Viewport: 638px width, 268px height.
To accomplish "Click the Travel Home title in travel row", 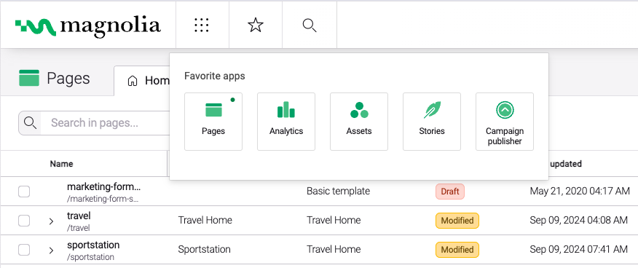I will tap(205, 221).
